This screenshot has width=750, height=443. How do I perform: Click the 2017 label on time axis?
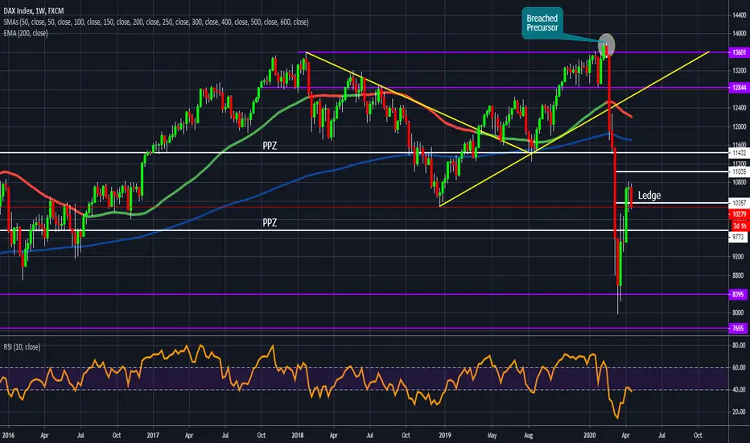(153, 435)
